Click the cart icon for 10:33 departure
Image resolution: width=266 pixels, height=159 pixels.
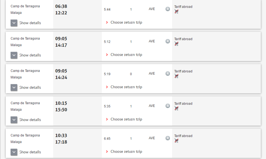point(176,141)
